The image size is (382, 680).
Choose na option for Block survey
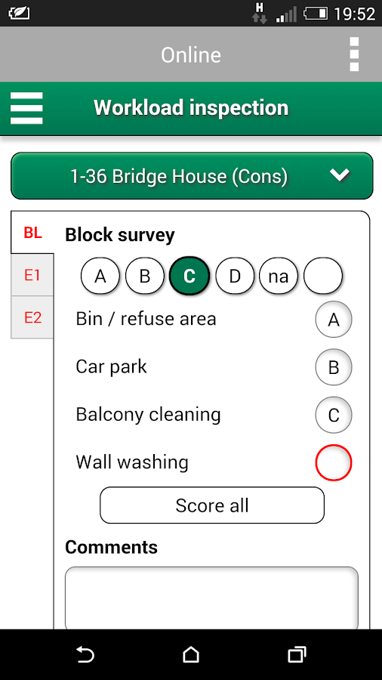(279, 276)
